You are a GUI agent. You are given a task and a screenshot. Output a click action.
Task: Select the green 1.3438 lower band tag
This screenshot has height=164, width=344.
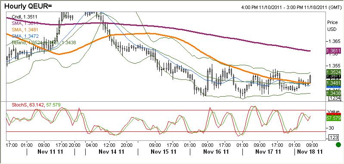334,93
